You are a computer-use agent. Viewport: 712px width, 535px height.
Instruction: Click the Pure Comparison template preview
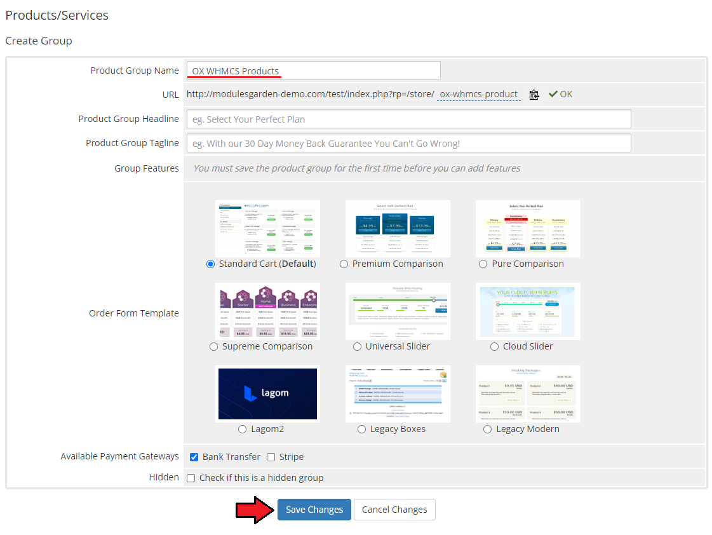[528, 229]
